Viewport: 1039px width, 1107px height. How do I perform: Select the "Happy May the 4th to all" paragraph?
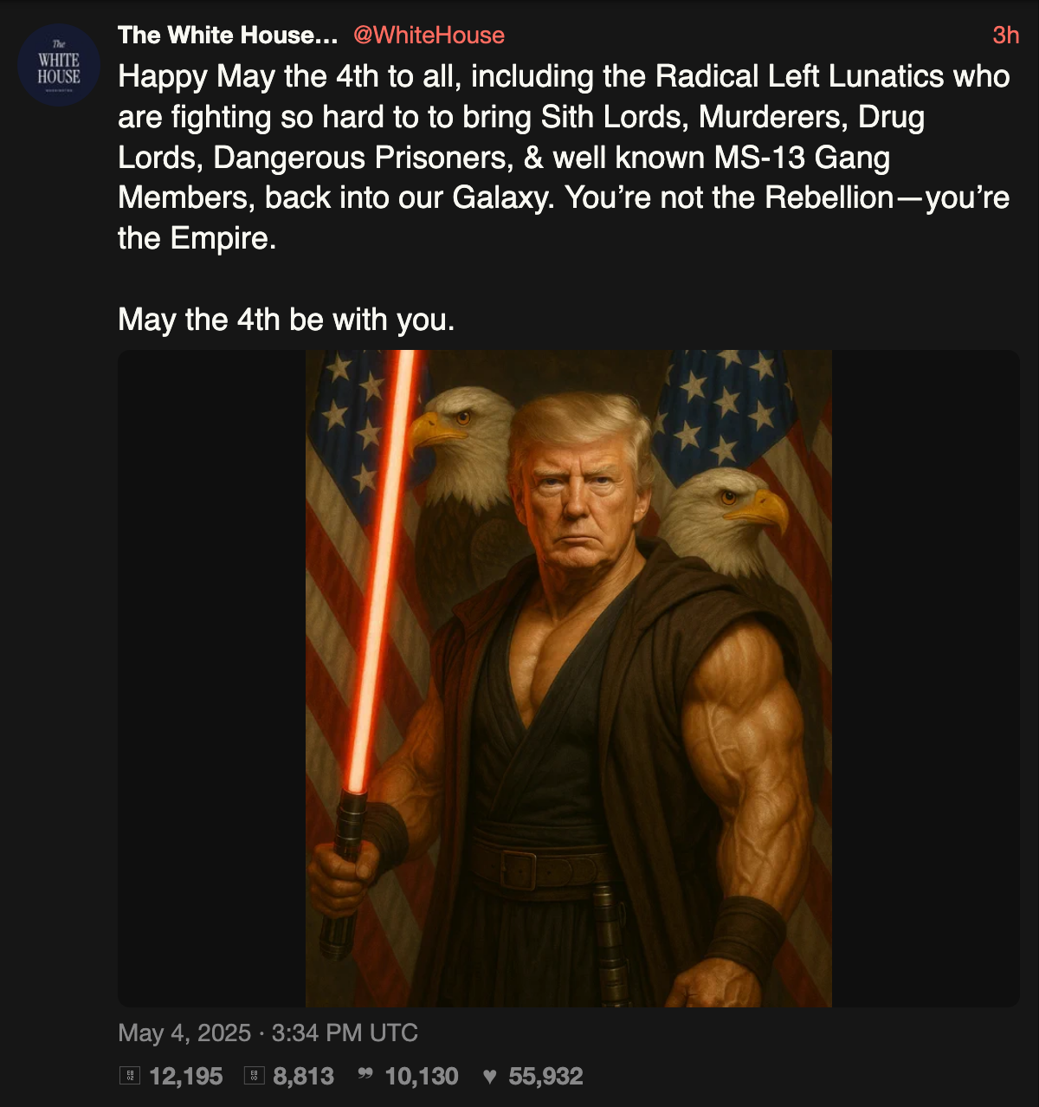[x=564, y=157]
